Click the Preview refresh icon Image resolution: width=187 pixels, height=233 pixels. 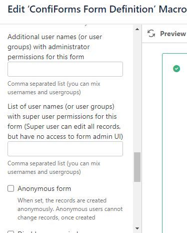pyautogui.click(x=151, y=34)
